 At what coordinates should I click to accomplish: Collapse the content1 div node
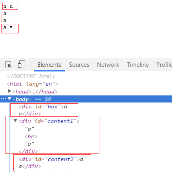coord(15,121)
